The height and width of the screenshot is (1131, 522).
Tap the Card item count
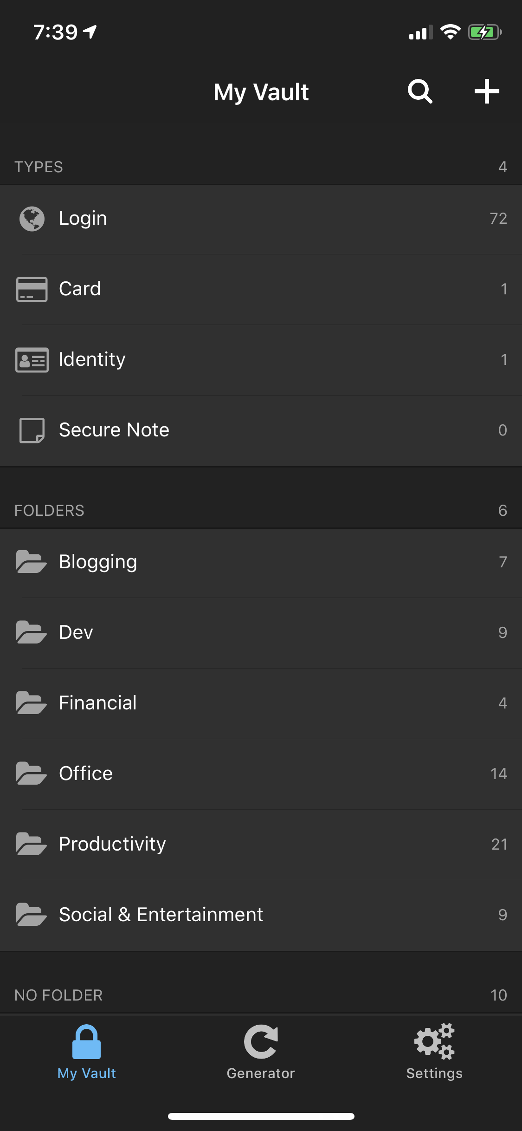click(503, 289)
